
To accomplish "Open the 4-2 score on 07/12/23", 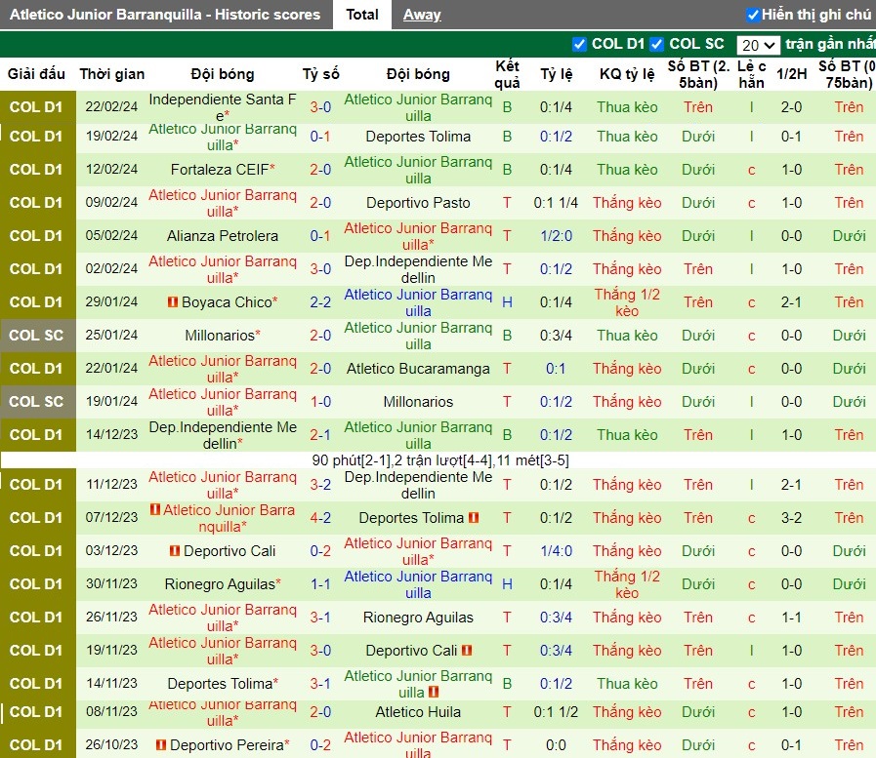I will pyautogui.click(x=320, y=517).
